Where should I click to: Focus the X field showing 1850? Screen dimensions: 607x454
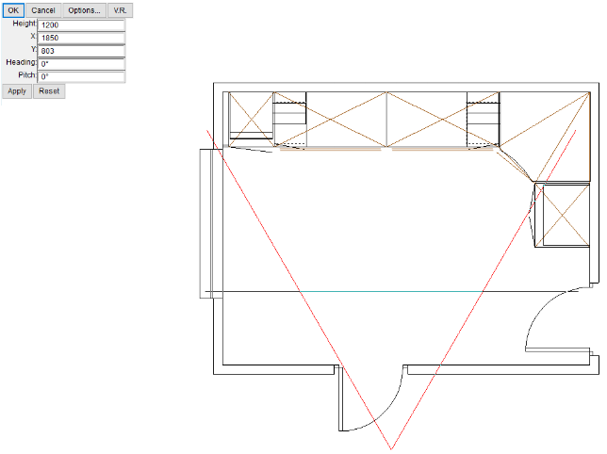(81, 38)
